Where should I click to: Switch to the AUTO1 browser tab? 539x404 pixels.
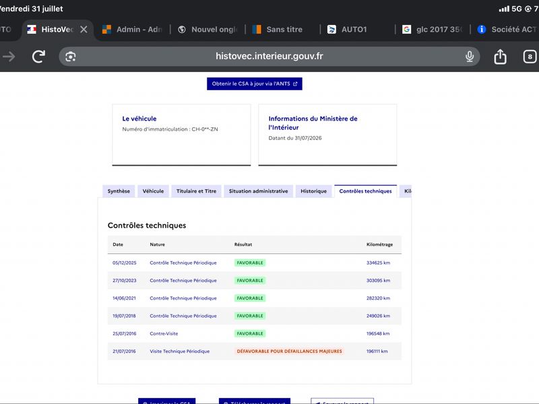click(x=358, y=30)
